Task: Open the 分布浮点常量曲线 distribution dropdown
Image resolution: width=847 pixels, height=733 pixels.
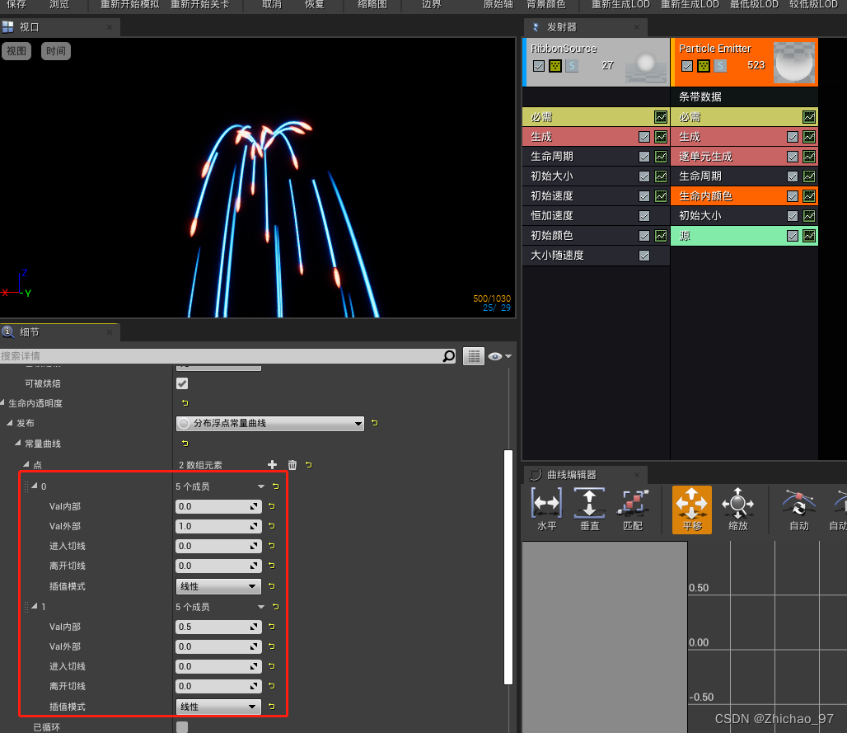Action: click(270, 423)
